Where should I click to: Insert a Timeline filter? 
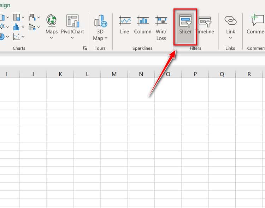tap(205, 25)
